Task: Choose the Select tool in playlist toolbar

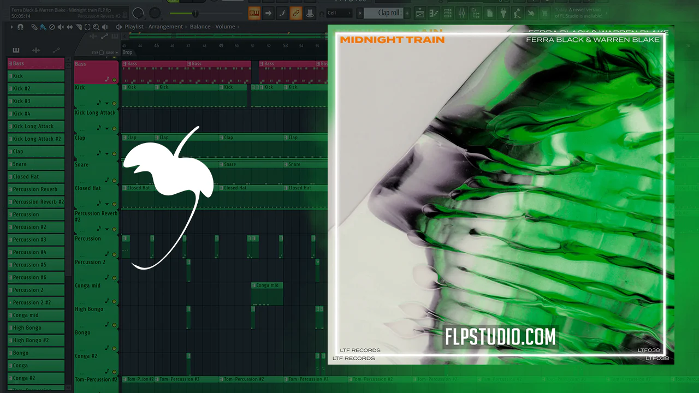Action: [x=87, y=27]
